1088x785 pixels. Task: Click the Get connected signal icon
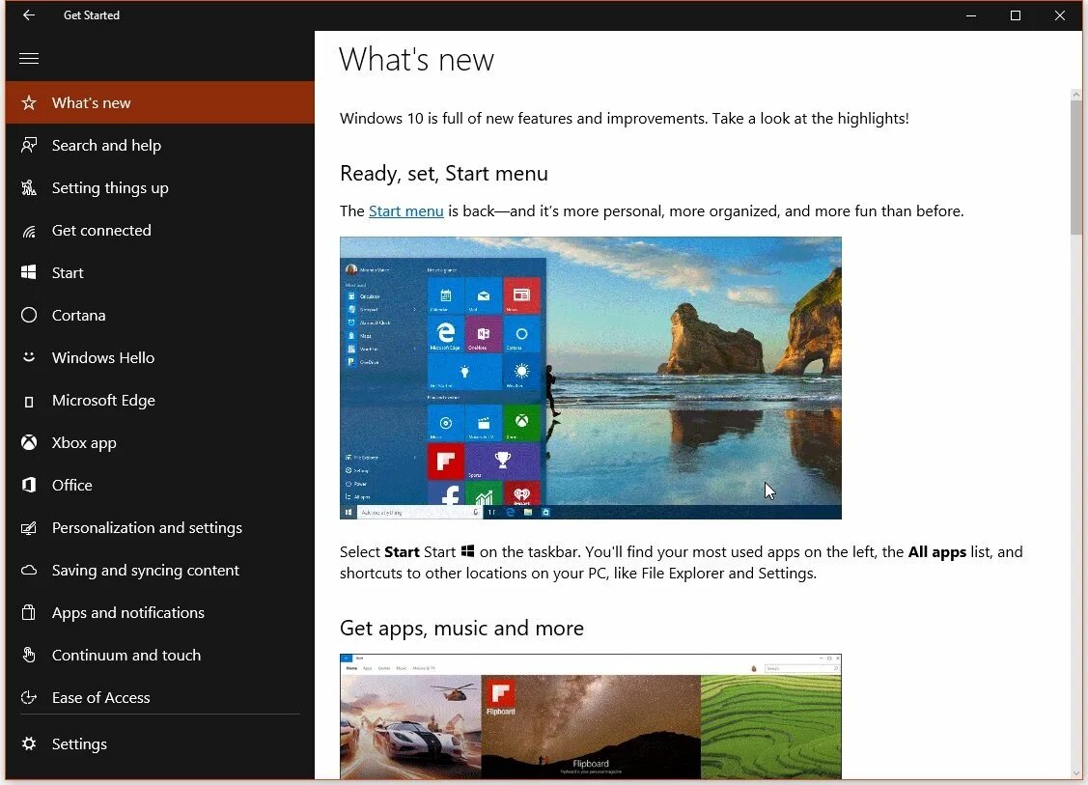click(28, 231)
